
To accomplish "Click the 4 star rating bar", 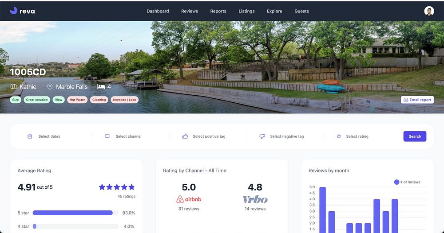I will coord(75,226).
